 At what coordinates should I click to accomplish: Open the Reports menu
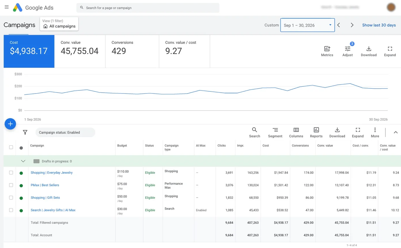[316, 132]
